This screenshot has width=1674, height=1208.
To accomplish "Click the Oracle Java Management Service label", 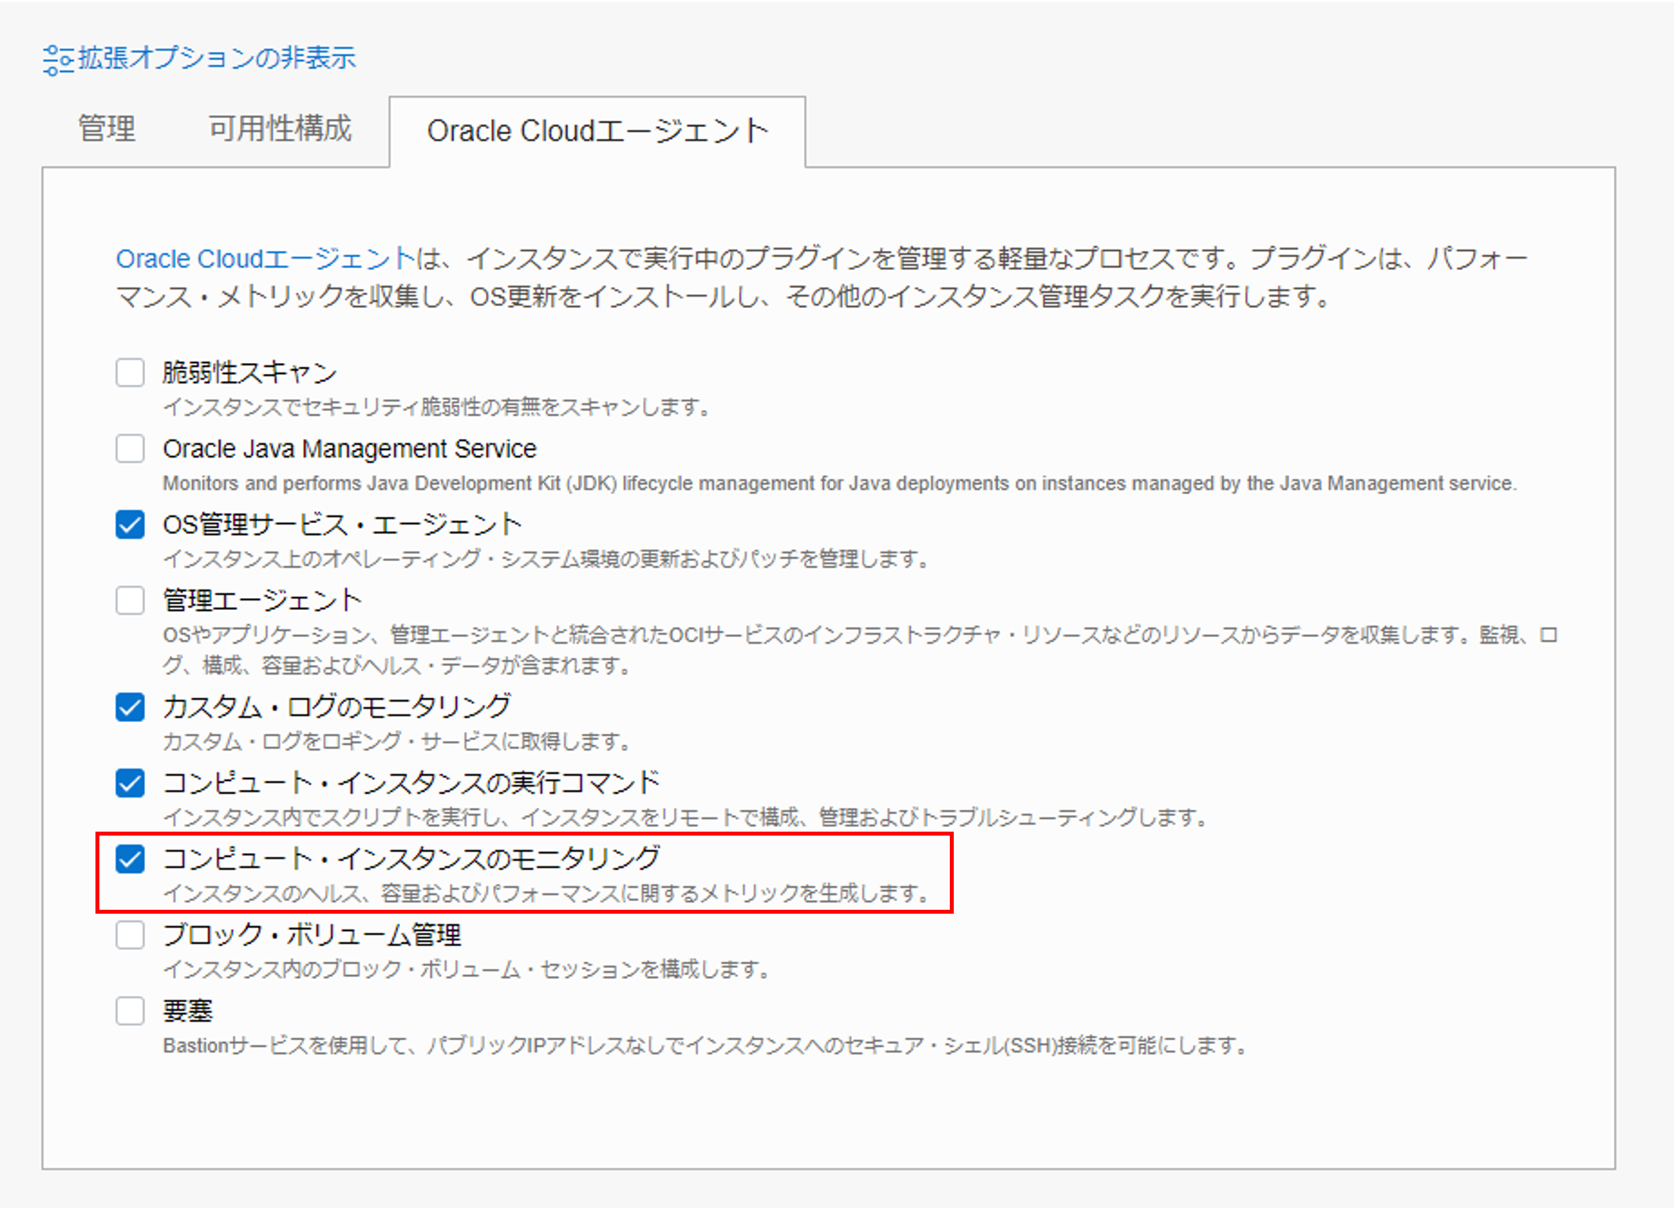I will click(349, 448).
